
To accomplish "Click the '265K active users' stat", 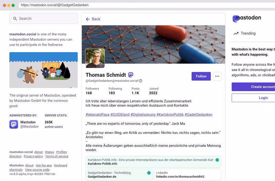I will pyautogui.click(x=54, y=124).
